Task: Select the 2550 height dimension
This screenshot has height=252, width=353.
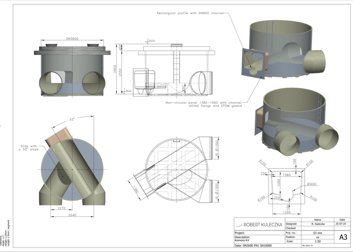Action: [120, 72]
